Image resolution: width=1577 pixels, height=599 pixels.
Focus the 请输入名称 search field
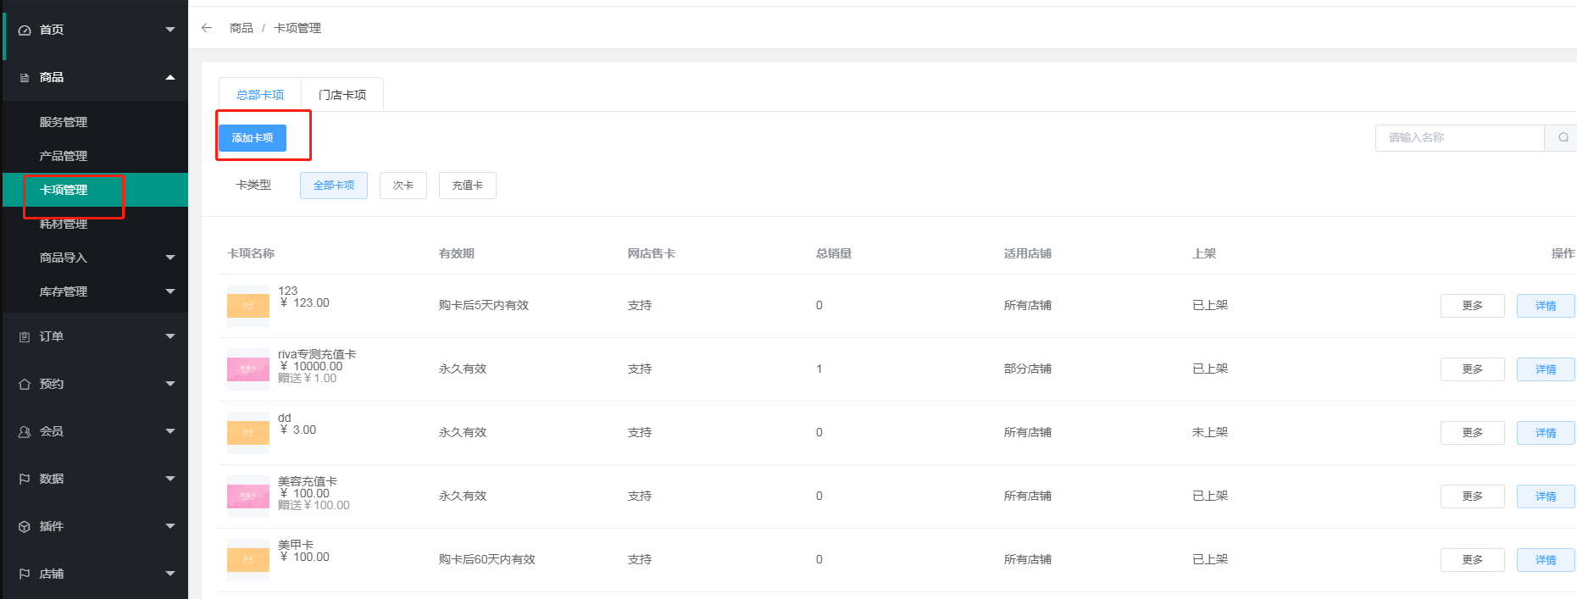[x=1459, y=137]
